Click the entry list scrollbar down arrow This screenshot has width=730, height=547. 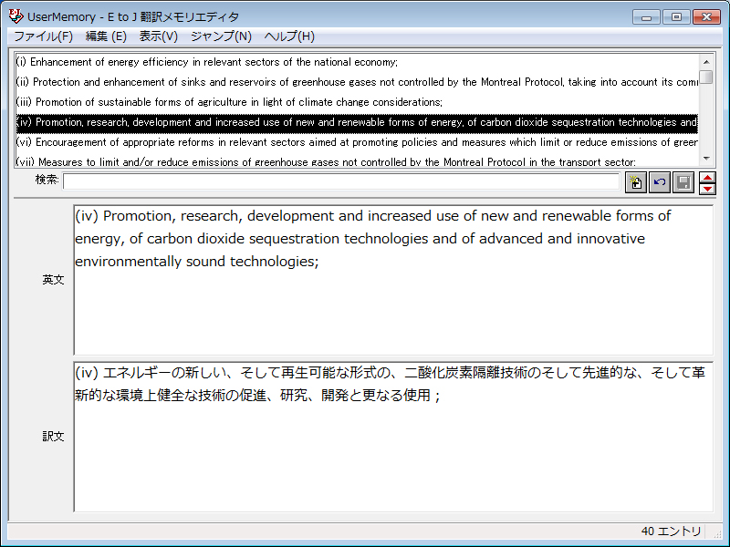706,159
